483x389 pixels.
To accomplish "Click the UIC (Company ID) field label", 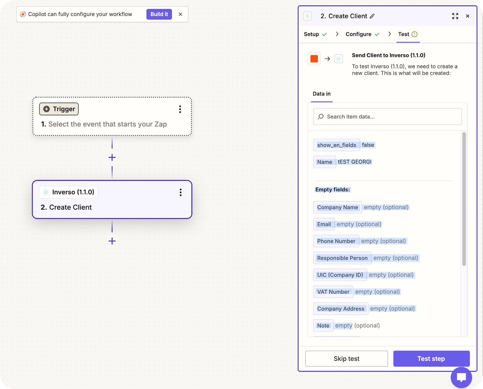I will [340, 275].
